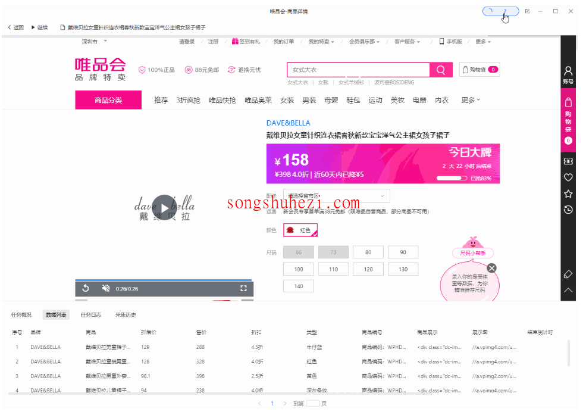The width and height of the screenshot is (586, 415).
Task: Select size 80
Action: click(368, 252)
